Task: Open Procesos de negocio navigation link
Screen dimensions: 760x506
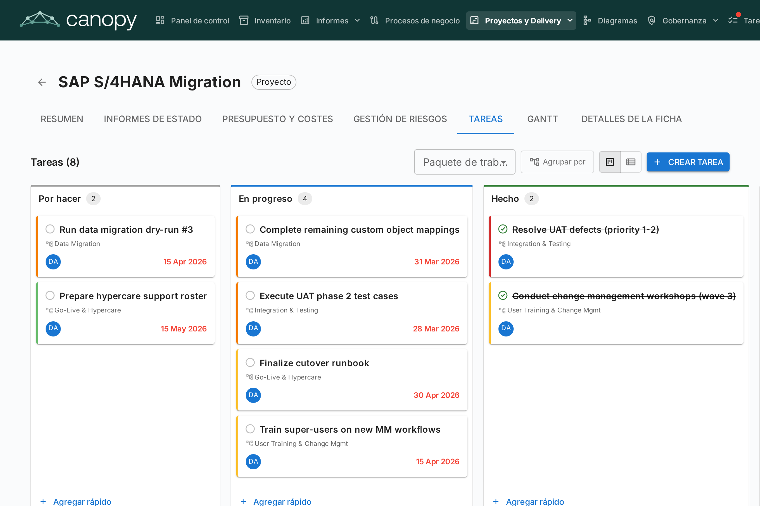Action: (415, 20)
